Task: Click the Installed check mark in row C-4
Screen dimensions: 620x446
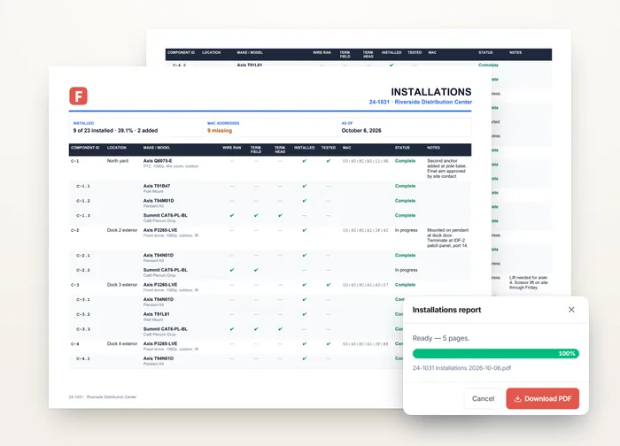Action: [x=304, y=343]
